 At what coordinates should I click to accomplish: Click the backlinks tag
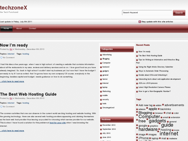click(166, 109)
